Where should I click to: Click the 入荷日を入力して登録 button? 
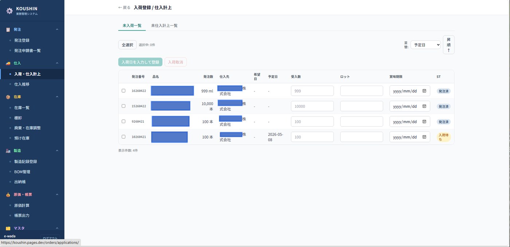140,62
